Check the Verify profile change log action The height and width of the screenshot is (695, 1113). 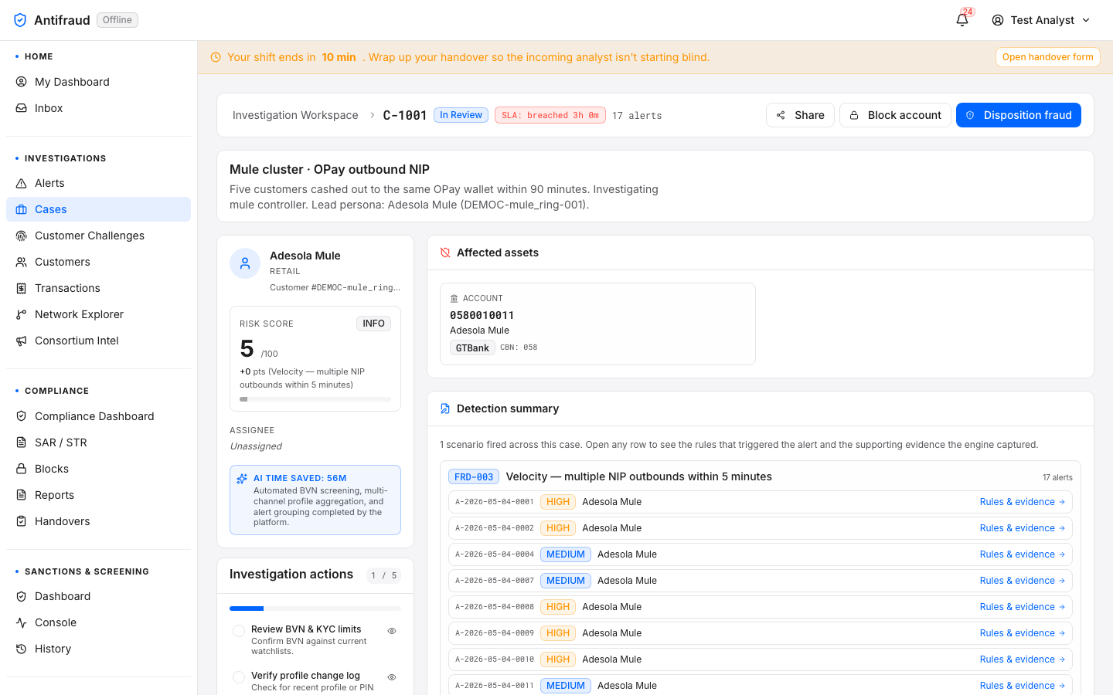[239, 677]
